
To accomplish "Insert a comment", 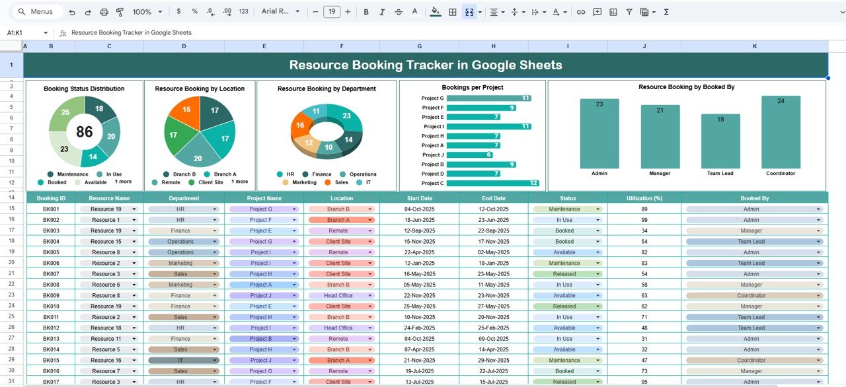I will [597, 12].
